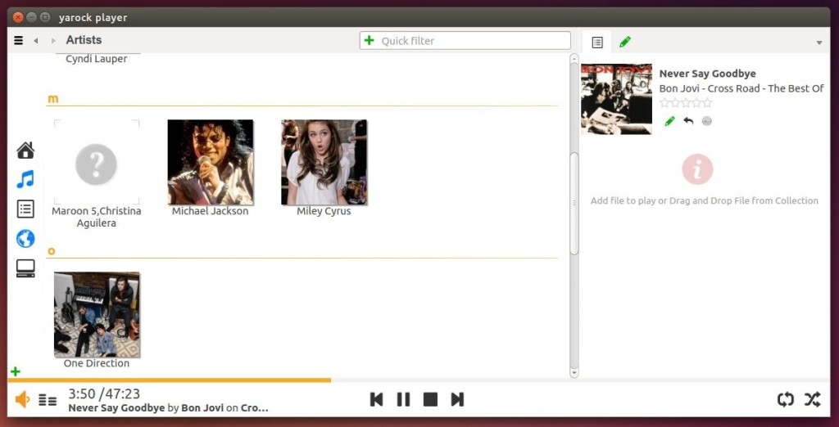Viewport: 839px width, 427px height.
Task: Go back with the left arrow
Action: tap(36, 41)
